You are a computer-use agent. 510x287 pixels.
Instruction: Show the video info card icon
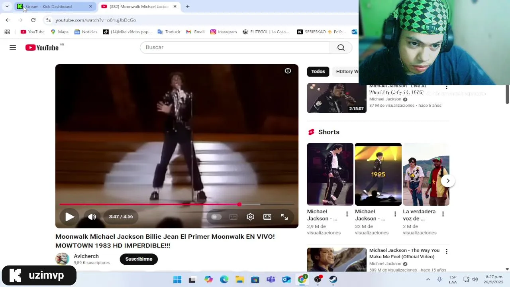pyautogui.click(x=288, y=71)
